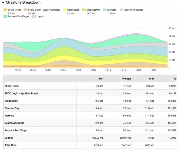The height and width of the screenshot is (151, 179).
Task: Toggle SFDC Login - AppNeta Portal legend label
Action: (x=44, y=10)
